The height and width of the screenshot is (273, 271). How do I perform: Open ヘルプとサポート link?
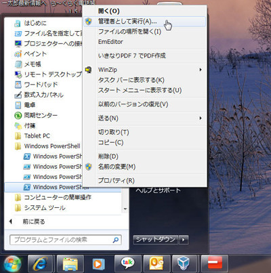point(158,190)
